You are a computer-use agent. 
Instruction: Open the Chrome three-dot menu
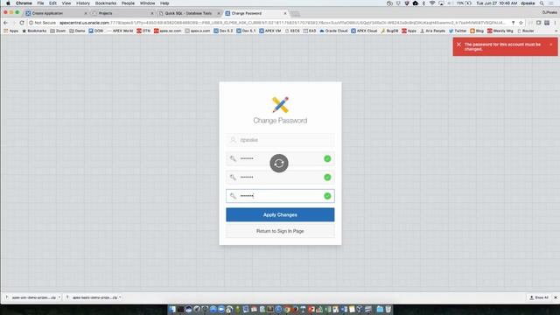pyautogui.click(x=556, y=23)
